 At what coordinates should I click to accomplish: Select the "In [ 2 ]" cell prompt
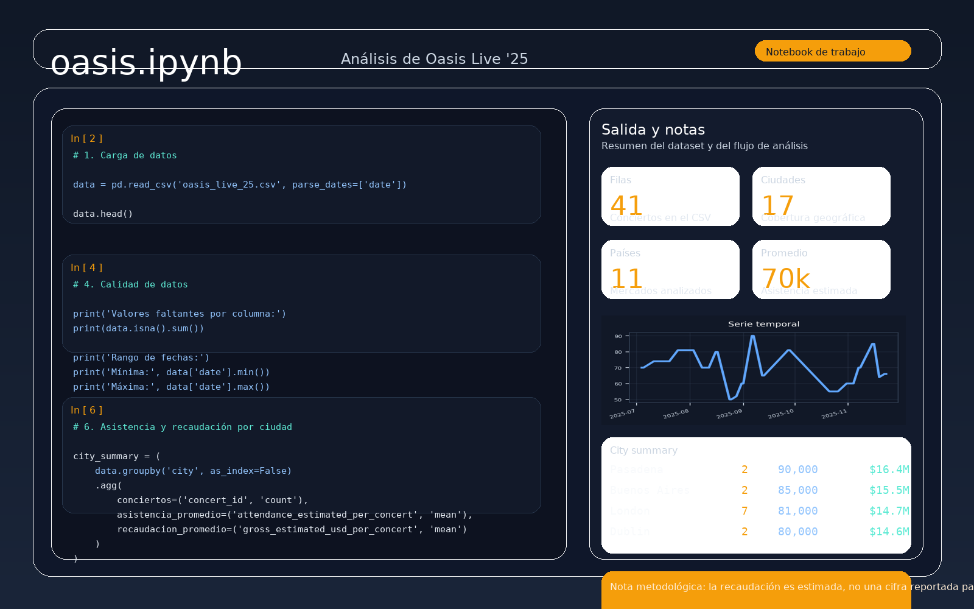(86, 139)
